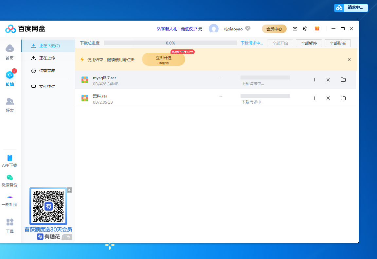Cancel the mysql5.7.rar download
Viewport: 377px width, 259px height.
(x=328, y=80)
